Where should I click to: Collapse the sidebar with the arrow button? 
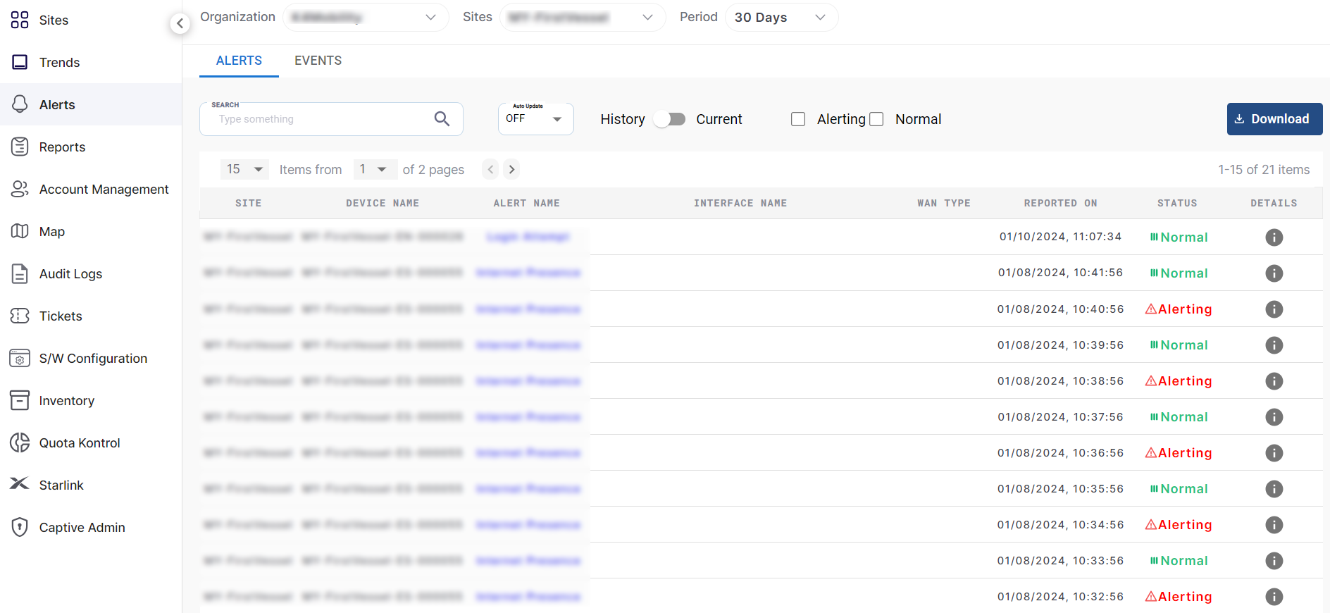coord(180,23)
